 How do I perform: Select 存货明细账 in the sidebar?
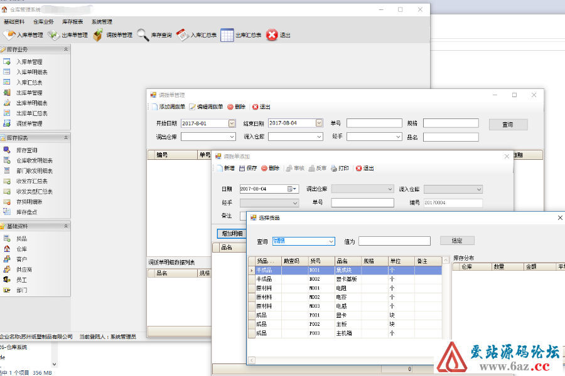pyautogui.click(x=29, y=202)
